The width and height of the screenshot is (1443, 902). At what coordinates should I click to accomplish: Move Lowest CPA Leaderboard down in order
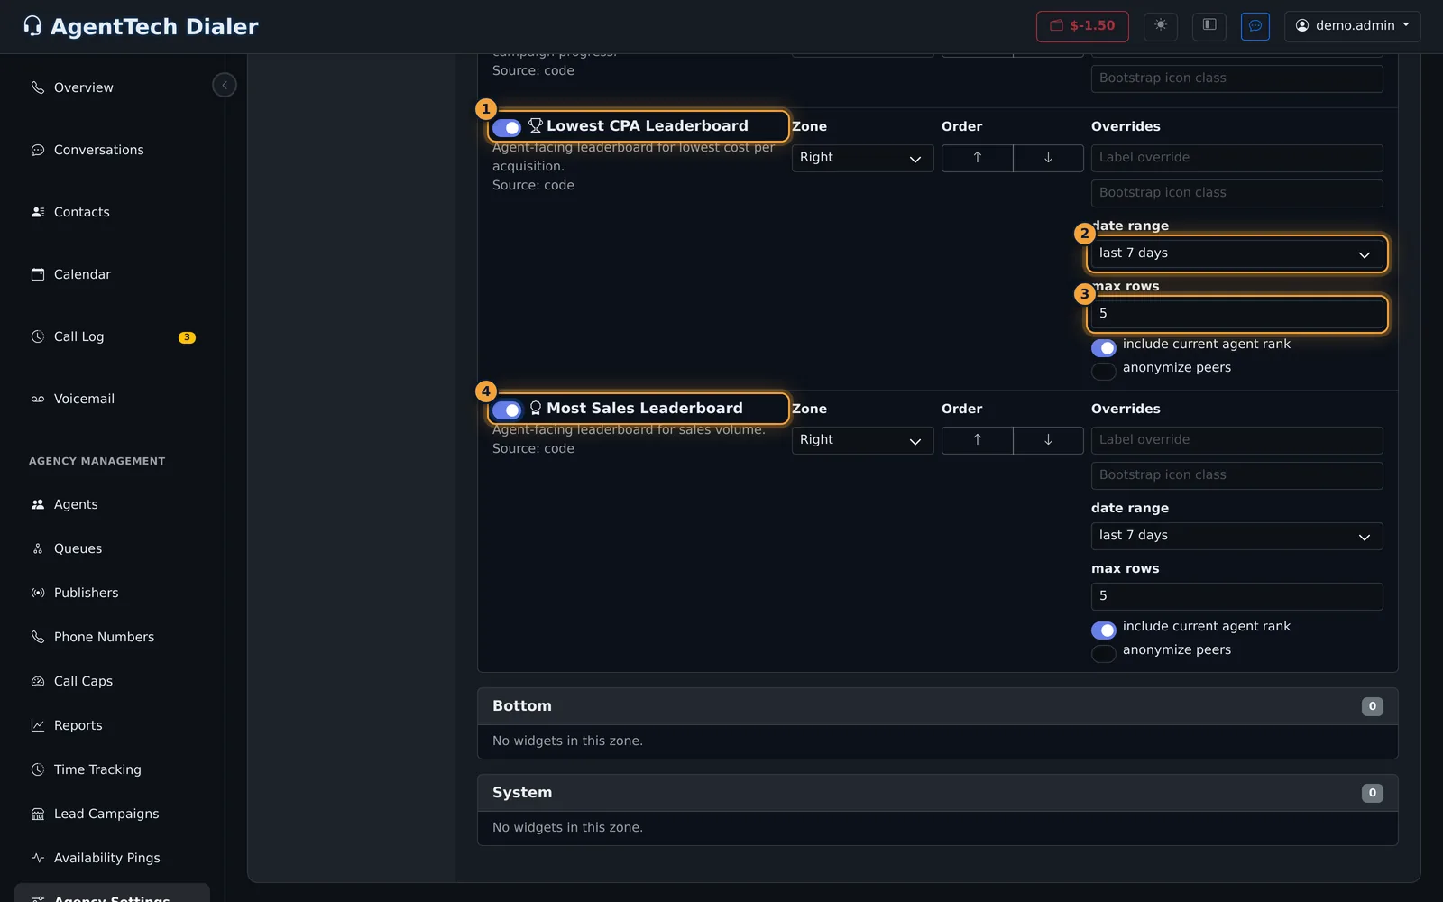pos(1048,158)
